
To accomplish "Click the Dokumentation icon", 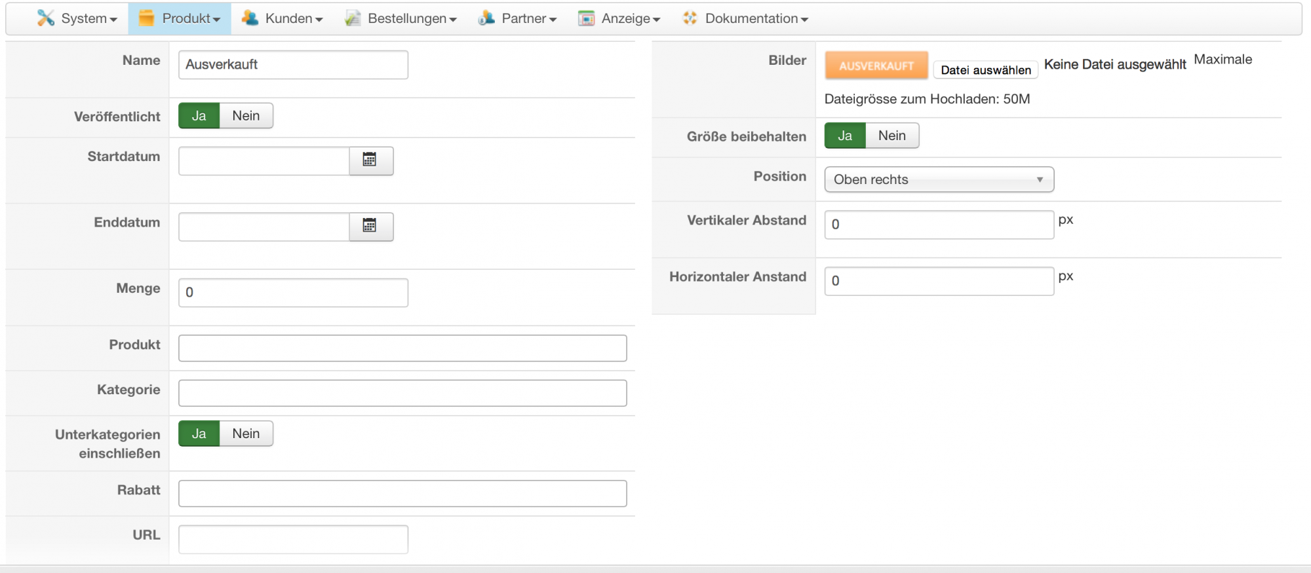I will [x=690, y=18].
